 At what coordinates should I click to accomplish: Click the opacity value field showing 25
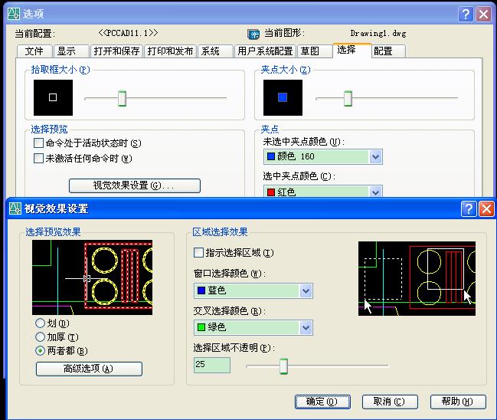coord(212,365)
